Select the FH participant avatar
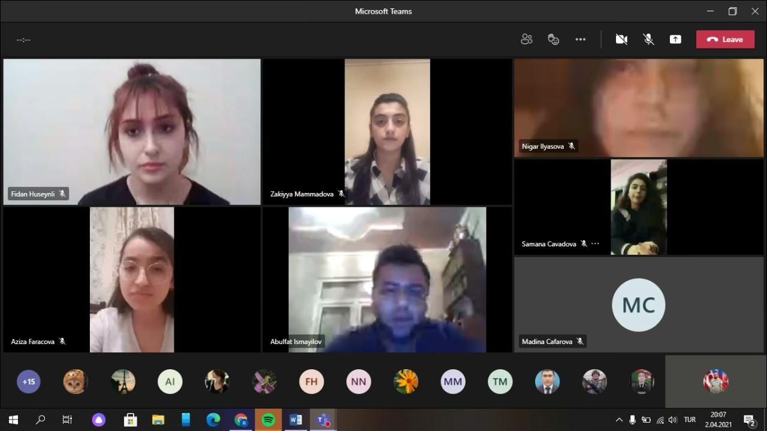This screenshot has width=767, height=431. (x=311, y=381)
